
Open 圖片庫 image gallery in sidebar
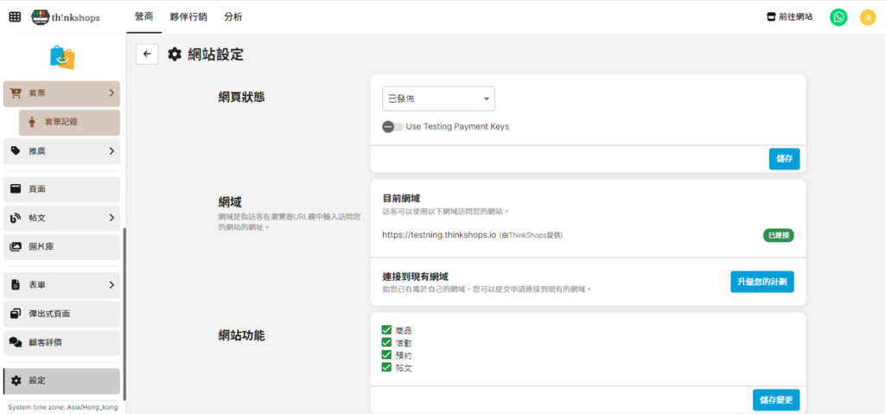coord(61,246)
